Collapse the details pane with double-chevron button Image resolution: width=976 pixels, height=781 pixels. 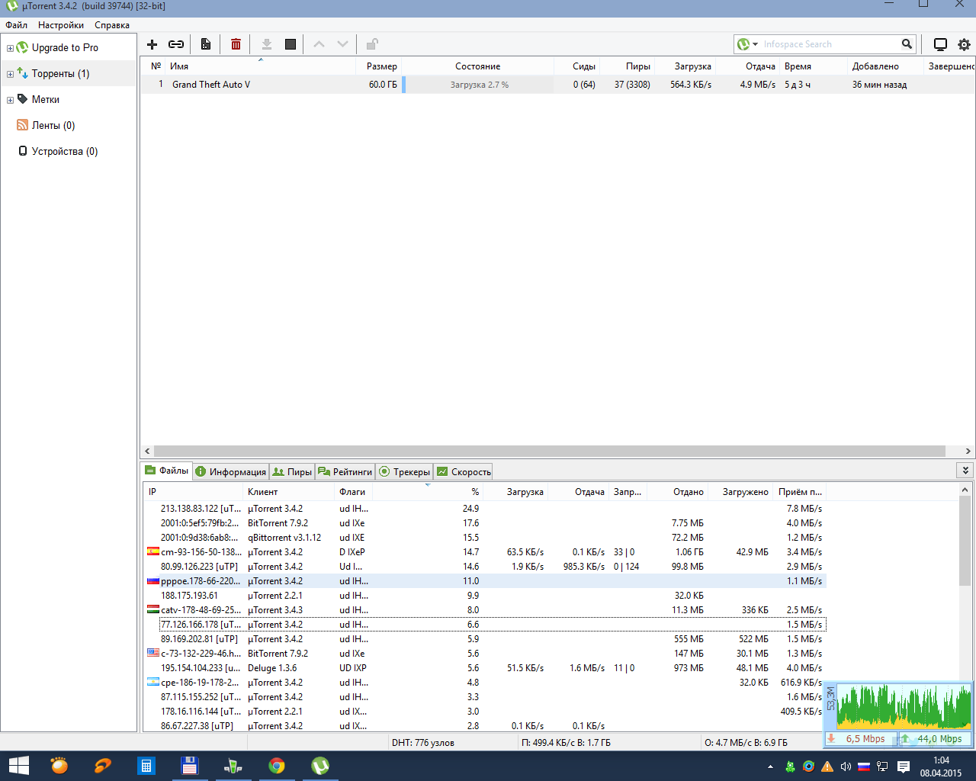click(965, 471)
